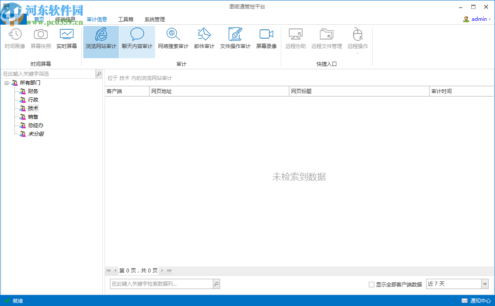Enable 显示全部客户端数据 checkbox

371,284
